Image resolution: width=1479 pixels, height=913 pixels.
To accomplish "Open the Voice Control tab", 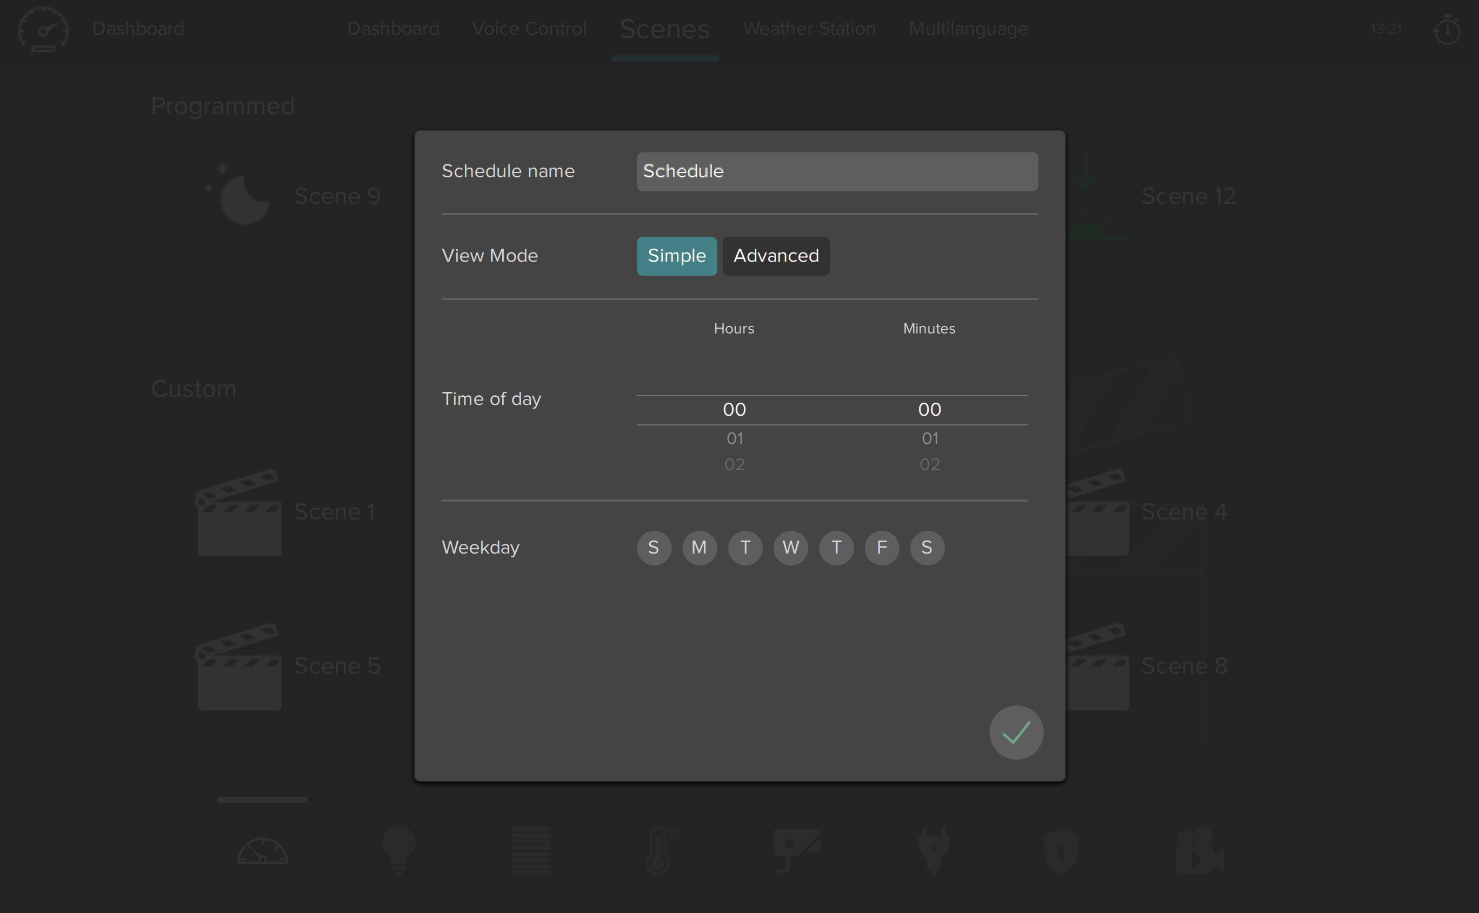I will tap(529, 29).
